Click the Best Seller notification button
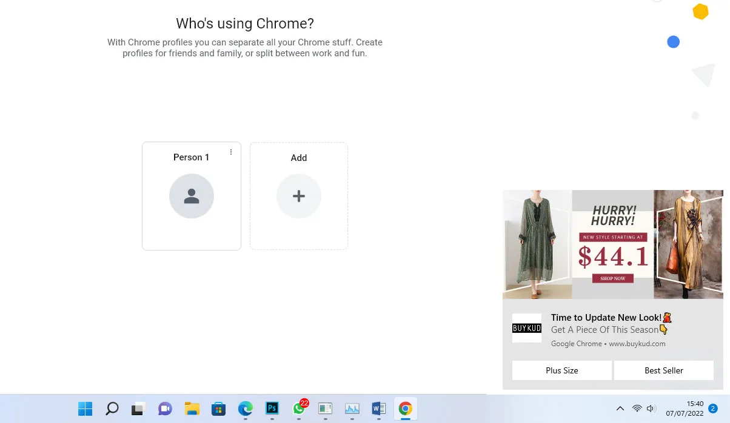The width and height of the screenshot is (730, 423). tap(663, 370)
